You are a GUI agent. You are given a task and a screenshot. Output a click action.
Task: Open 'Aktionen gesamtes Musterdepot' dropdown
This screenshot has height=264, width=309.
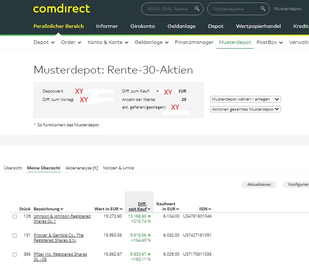[x=245, y=109]
